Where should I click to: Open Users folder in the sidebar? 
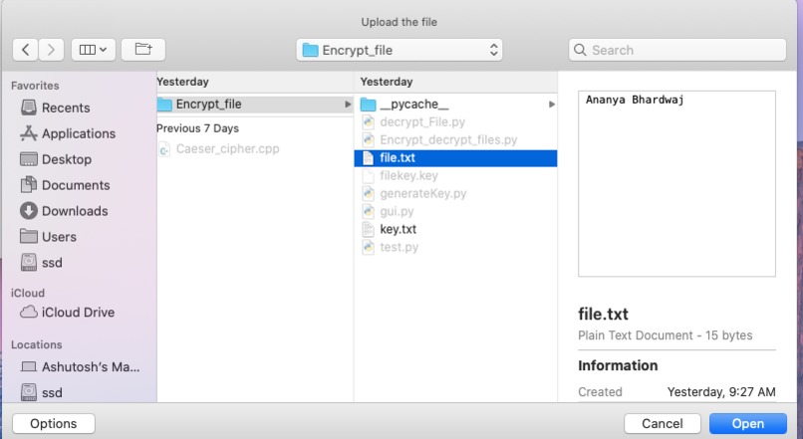coord(59,237)
